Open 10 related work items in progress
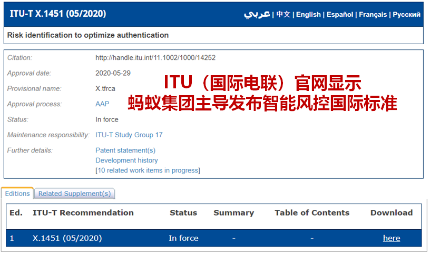The width and height of the screenshot is (430, 254). (148, 170)
